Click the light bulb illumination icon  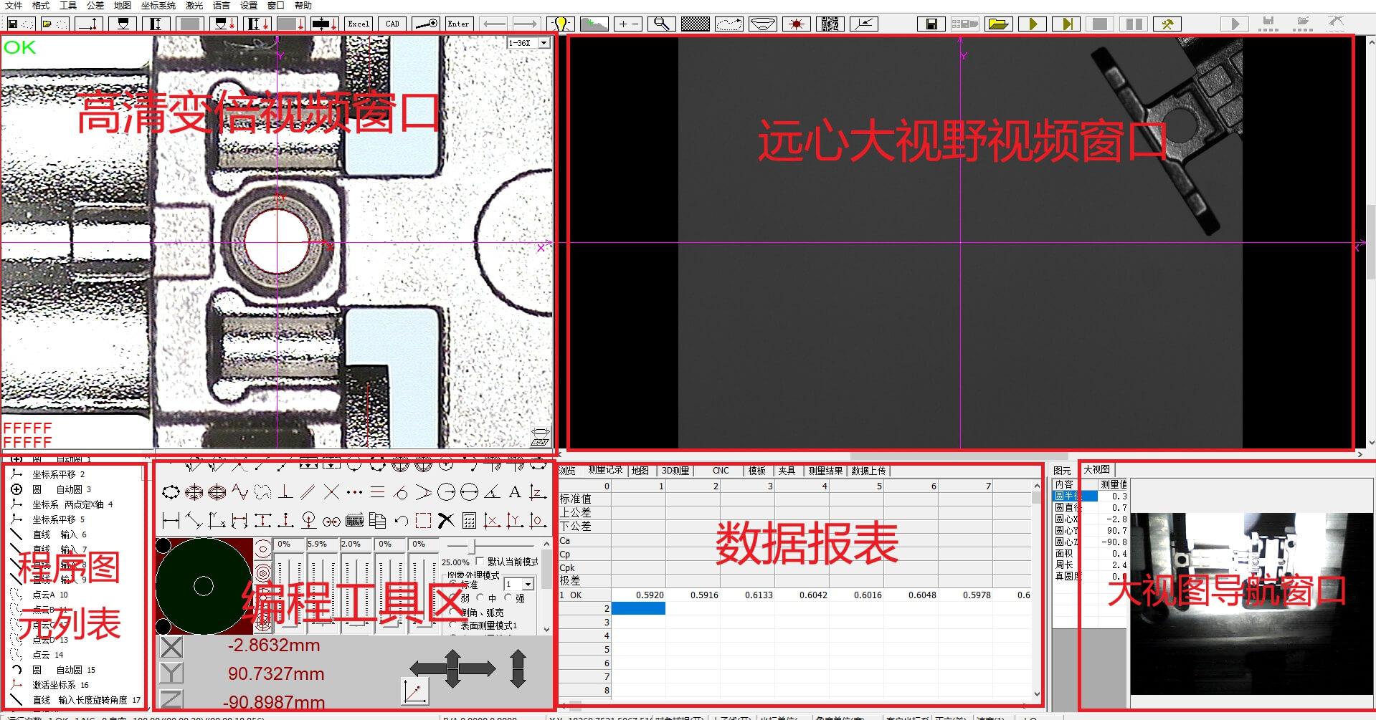point(561,24)
